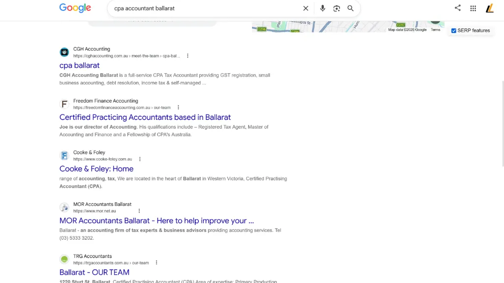Open the Google apps grid
Viewport: 504px width, 283px height.
473,8
